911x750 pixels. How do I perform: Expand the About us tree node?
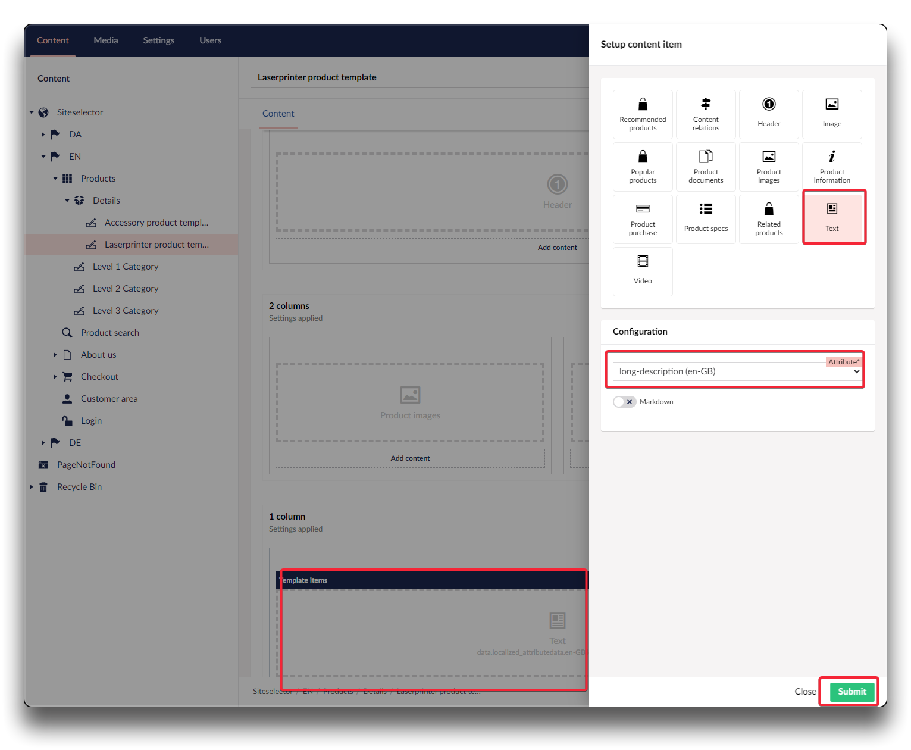55,355
